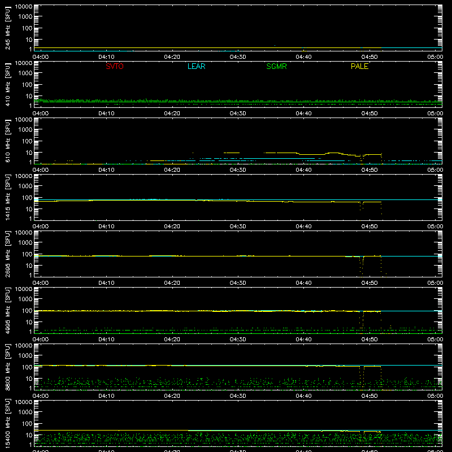Click the red SVTO legend label

115,66
